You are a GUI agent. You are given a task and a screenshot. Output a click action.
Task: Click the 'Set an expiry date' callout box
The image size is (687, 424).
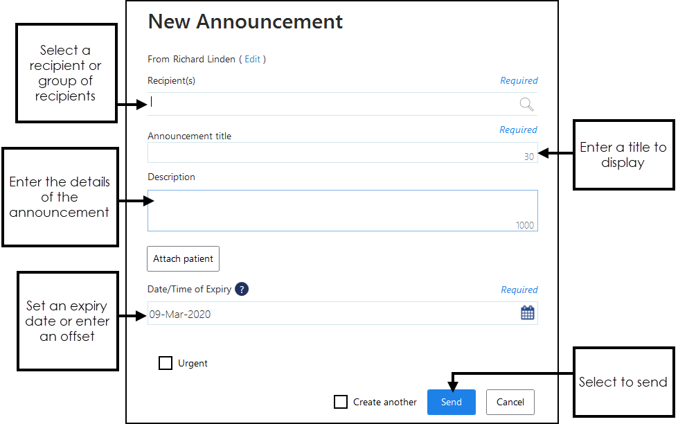pyautogui.click(x=67, y=321)
